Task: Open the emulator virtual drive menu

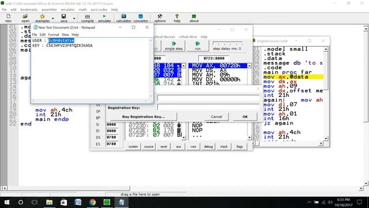Action: pyautogui.click(x=187, y=37)
